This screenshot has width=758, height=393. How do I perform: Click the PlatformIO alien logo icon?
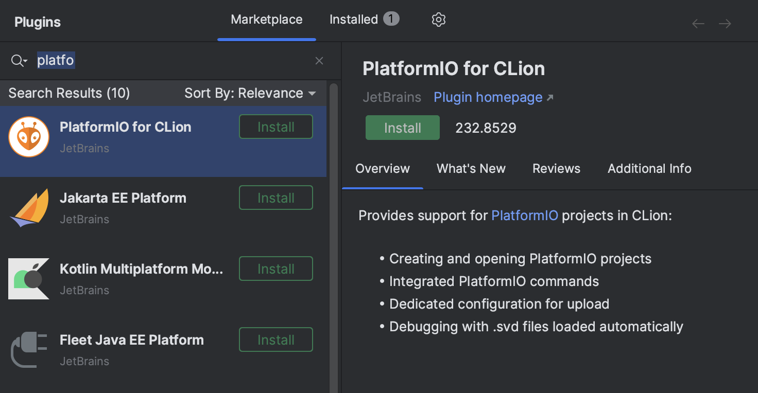point(29,137)
